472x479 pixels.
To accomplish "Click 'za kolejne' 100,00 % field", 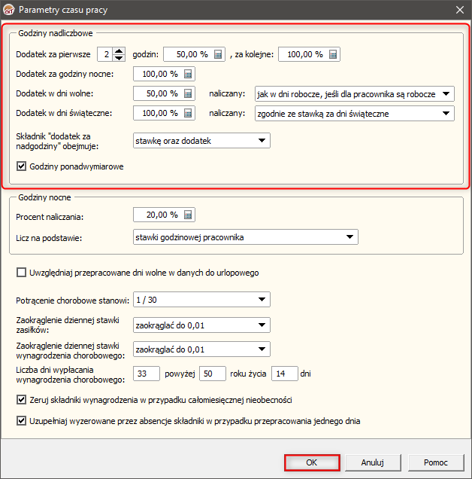I will [x=309, y=54].
